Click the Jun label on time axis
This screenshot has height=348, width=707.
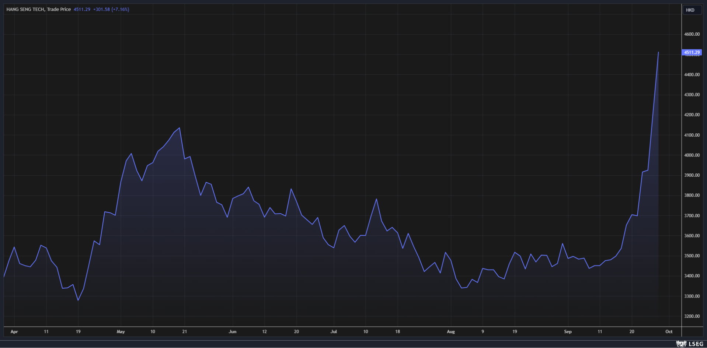(232, 332)
